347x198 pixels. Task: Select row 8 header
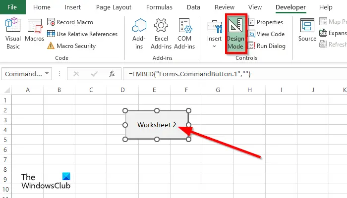click(x=5, y=169)
